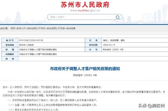Select the 苏州市人民政府 publisher value
Image resolution: width=168 pixels, height=111 pixels.
click(26, 45)
